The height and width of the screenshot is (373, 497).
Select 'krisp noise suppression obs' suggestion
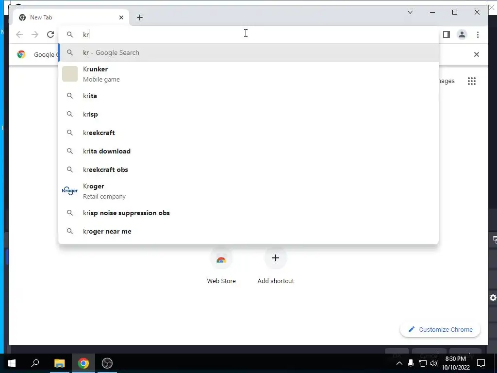coord(249,213)
